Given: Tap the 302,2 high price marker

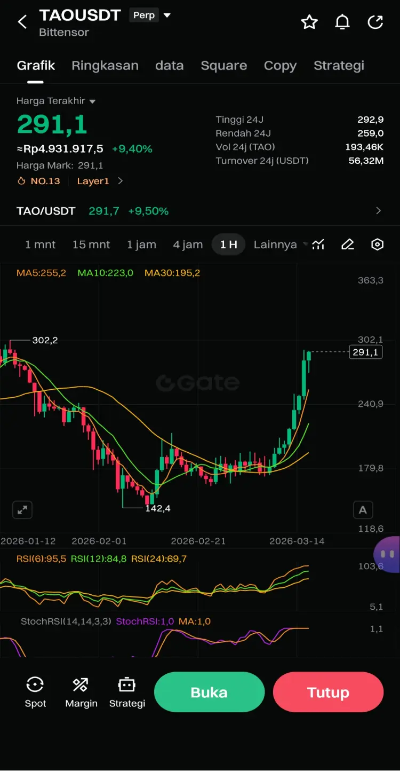Looking at the screenshot, I should [x=45, y=340].
